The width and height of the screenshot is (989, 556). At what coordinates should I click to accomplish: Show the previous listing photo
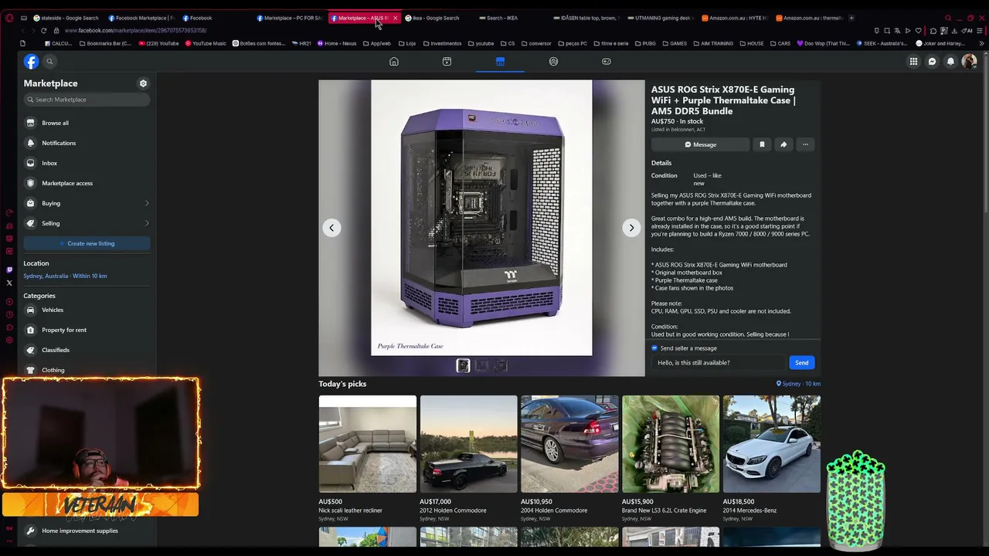pyautogui.click(x=331, y=228)
